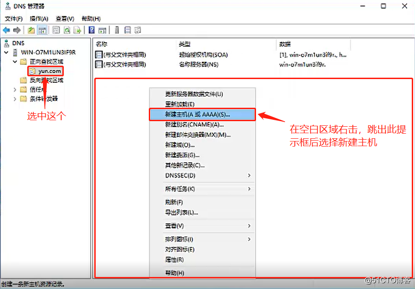Viewport: 415px width, 289px height.
Task: Expand the 条件转发器 tree node
Action: click(15, 99)
